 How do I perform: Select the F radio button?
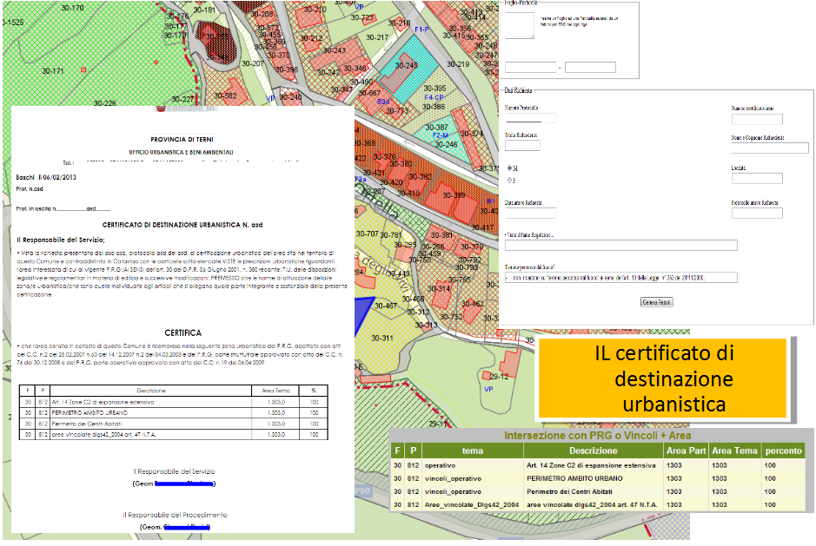509,181
